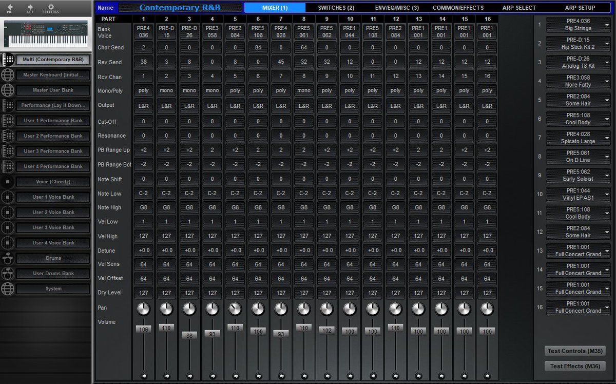Click the swap icon below part 16 fader
The width and height of the screenshot is (616, 384).
487,376
